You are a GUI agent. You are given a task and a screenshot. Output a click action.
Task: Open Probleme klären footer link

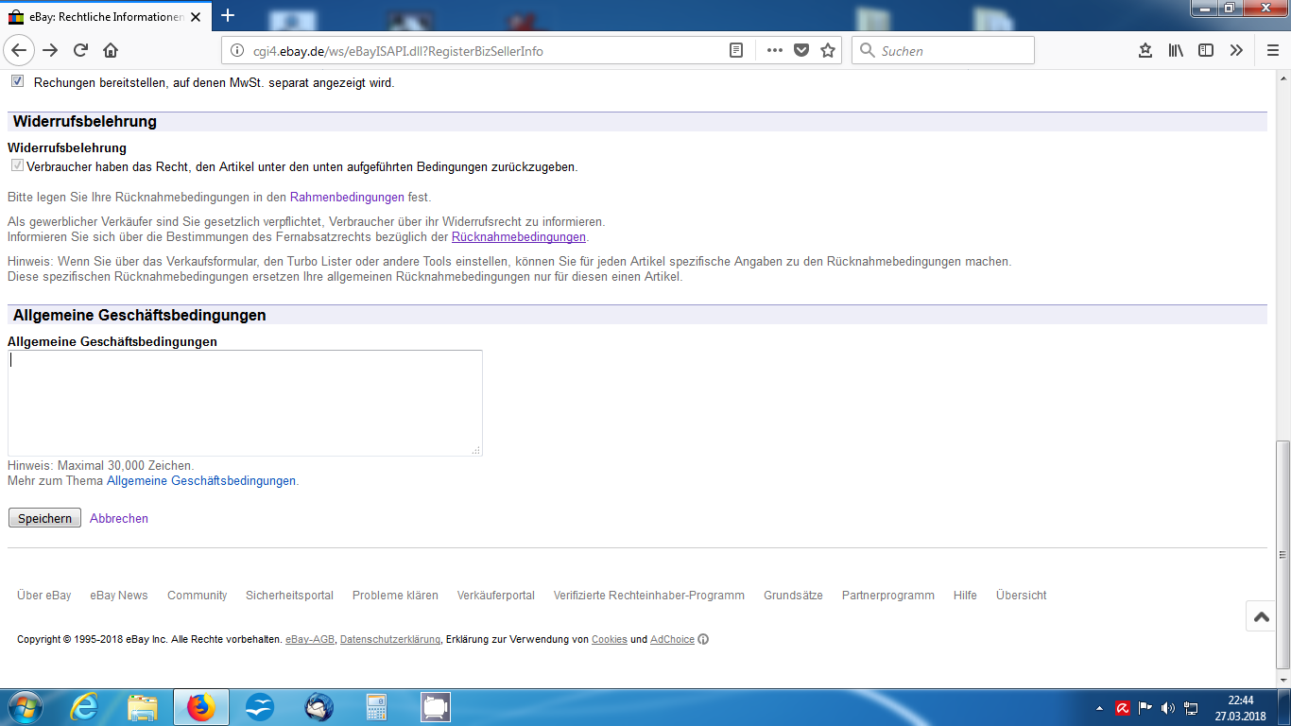pyautogui.click(x=395, y=596)
